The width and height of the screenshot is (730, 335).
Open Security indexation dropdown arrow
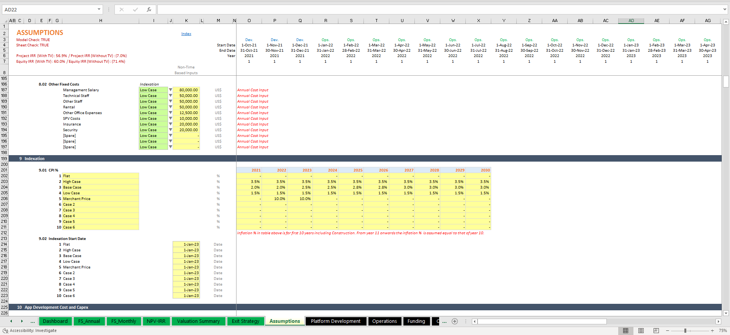(170, 130)
